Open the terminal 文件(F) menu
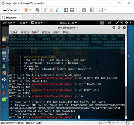Viewport: 134px width, 125px height. tap(14, 32)
